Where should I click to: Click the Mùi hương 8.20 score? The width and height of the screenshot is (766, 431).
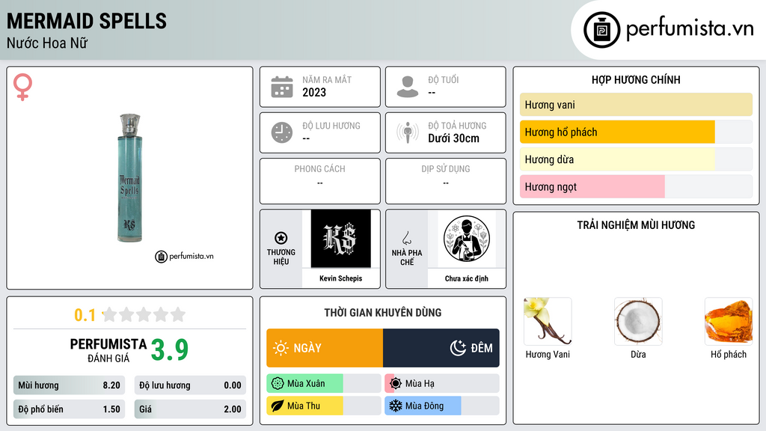pyautogui.click(x=70, y=385)
